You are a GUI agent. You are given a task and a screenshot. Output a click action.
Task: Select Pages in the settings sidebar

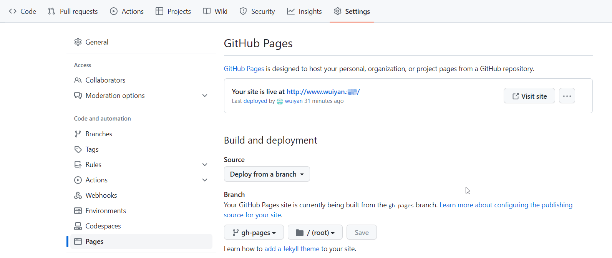pyautogui.click(x=95, y=241)
